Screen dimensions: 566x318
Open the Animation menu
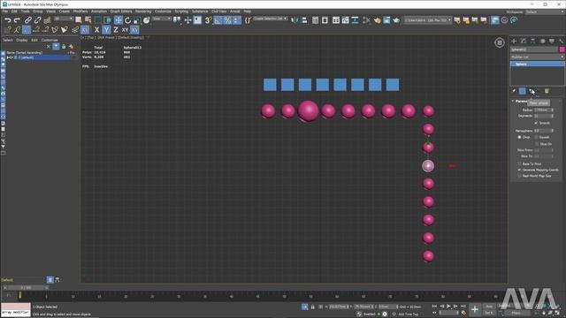pyautogui.click(x=98, y=11)
